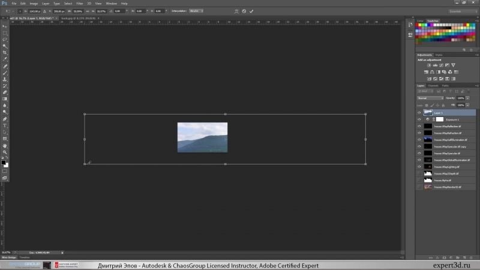Open the layer filter Kind dropdown
Image resolution: width=480 pixels, height=270 pixels.
[425, 91]
